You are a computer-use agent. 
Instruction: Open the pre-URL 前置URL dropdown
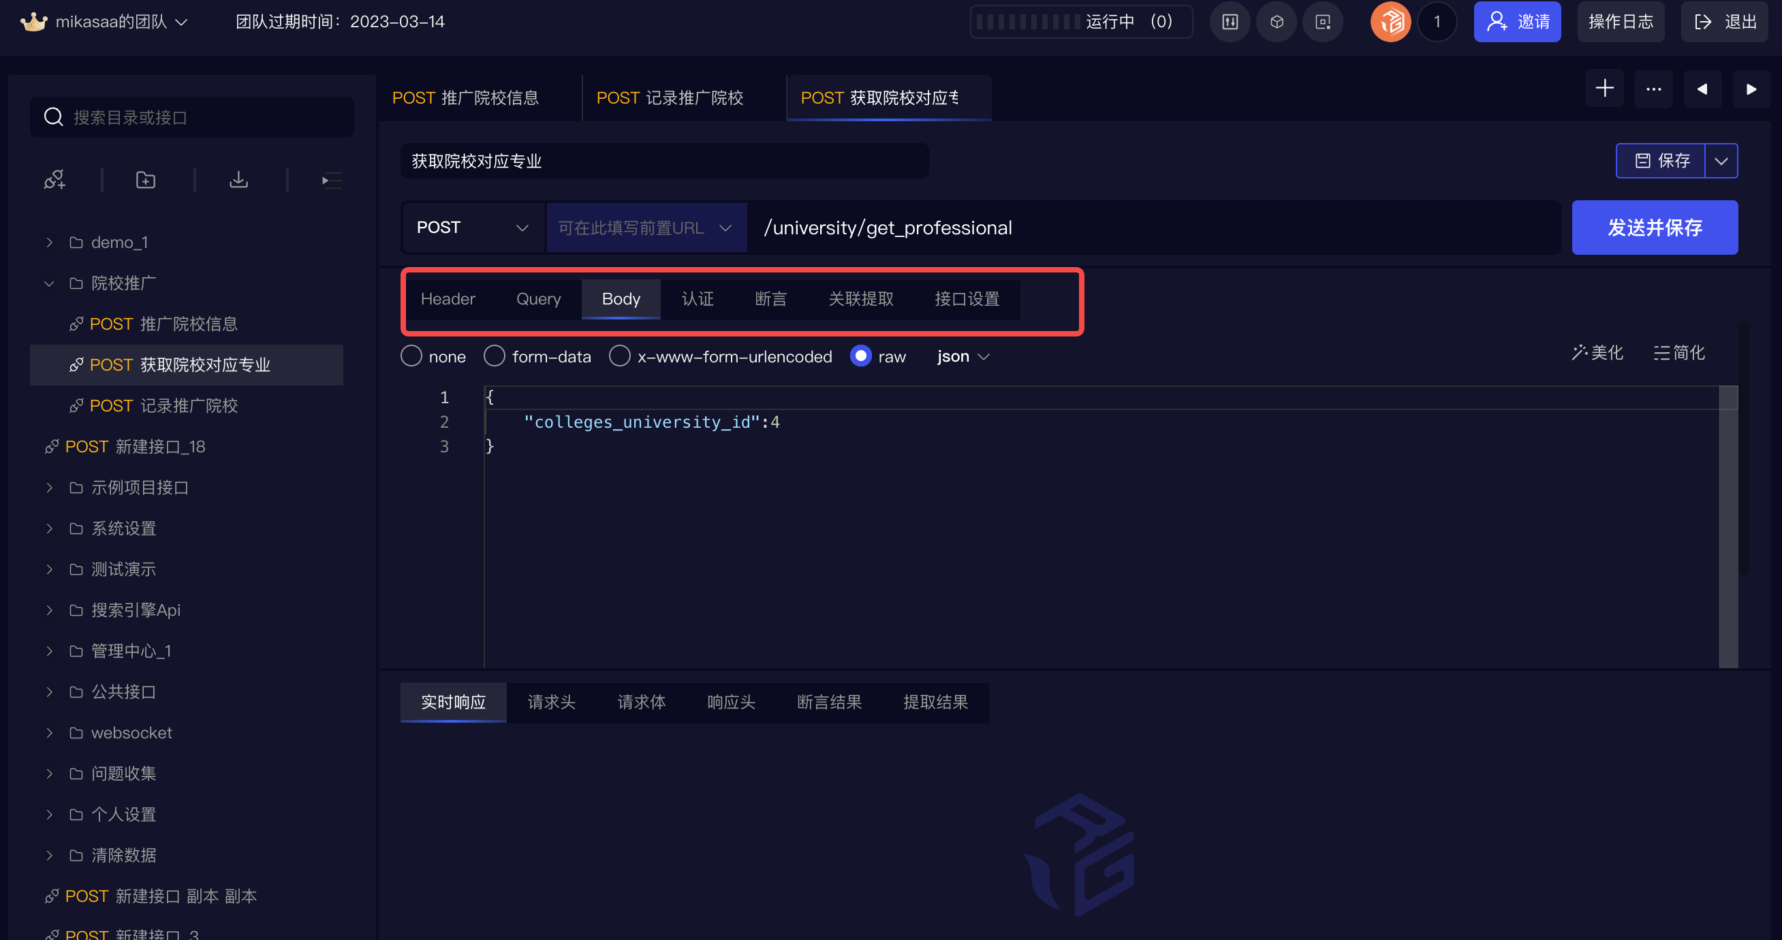tap(646, 228)
